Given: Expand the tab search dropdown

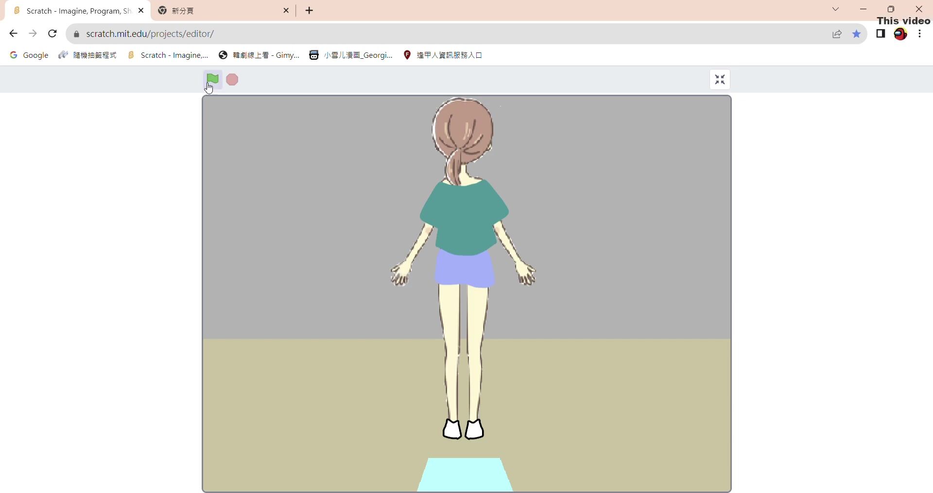Looking at the screenshot, I should tap(835, 9).
